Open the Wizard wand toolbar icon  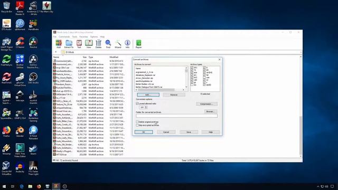point(118,44)
